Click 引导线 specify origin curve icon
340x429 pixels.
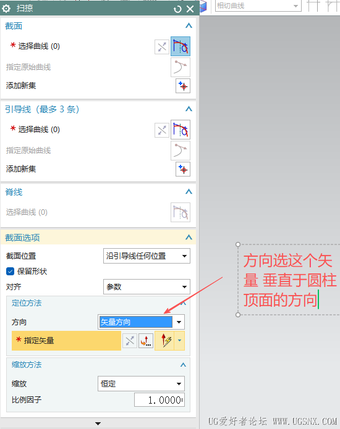181,150
